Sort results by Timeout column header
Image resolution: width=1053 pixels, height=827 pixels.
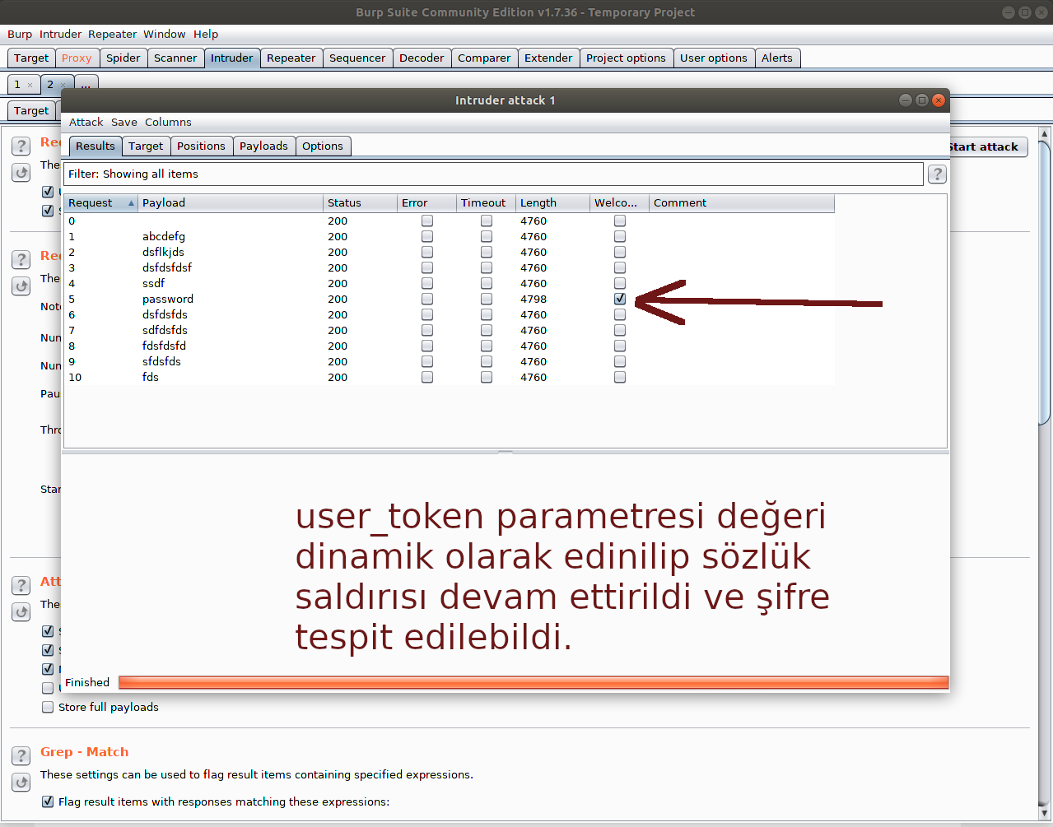coord(486,203)
